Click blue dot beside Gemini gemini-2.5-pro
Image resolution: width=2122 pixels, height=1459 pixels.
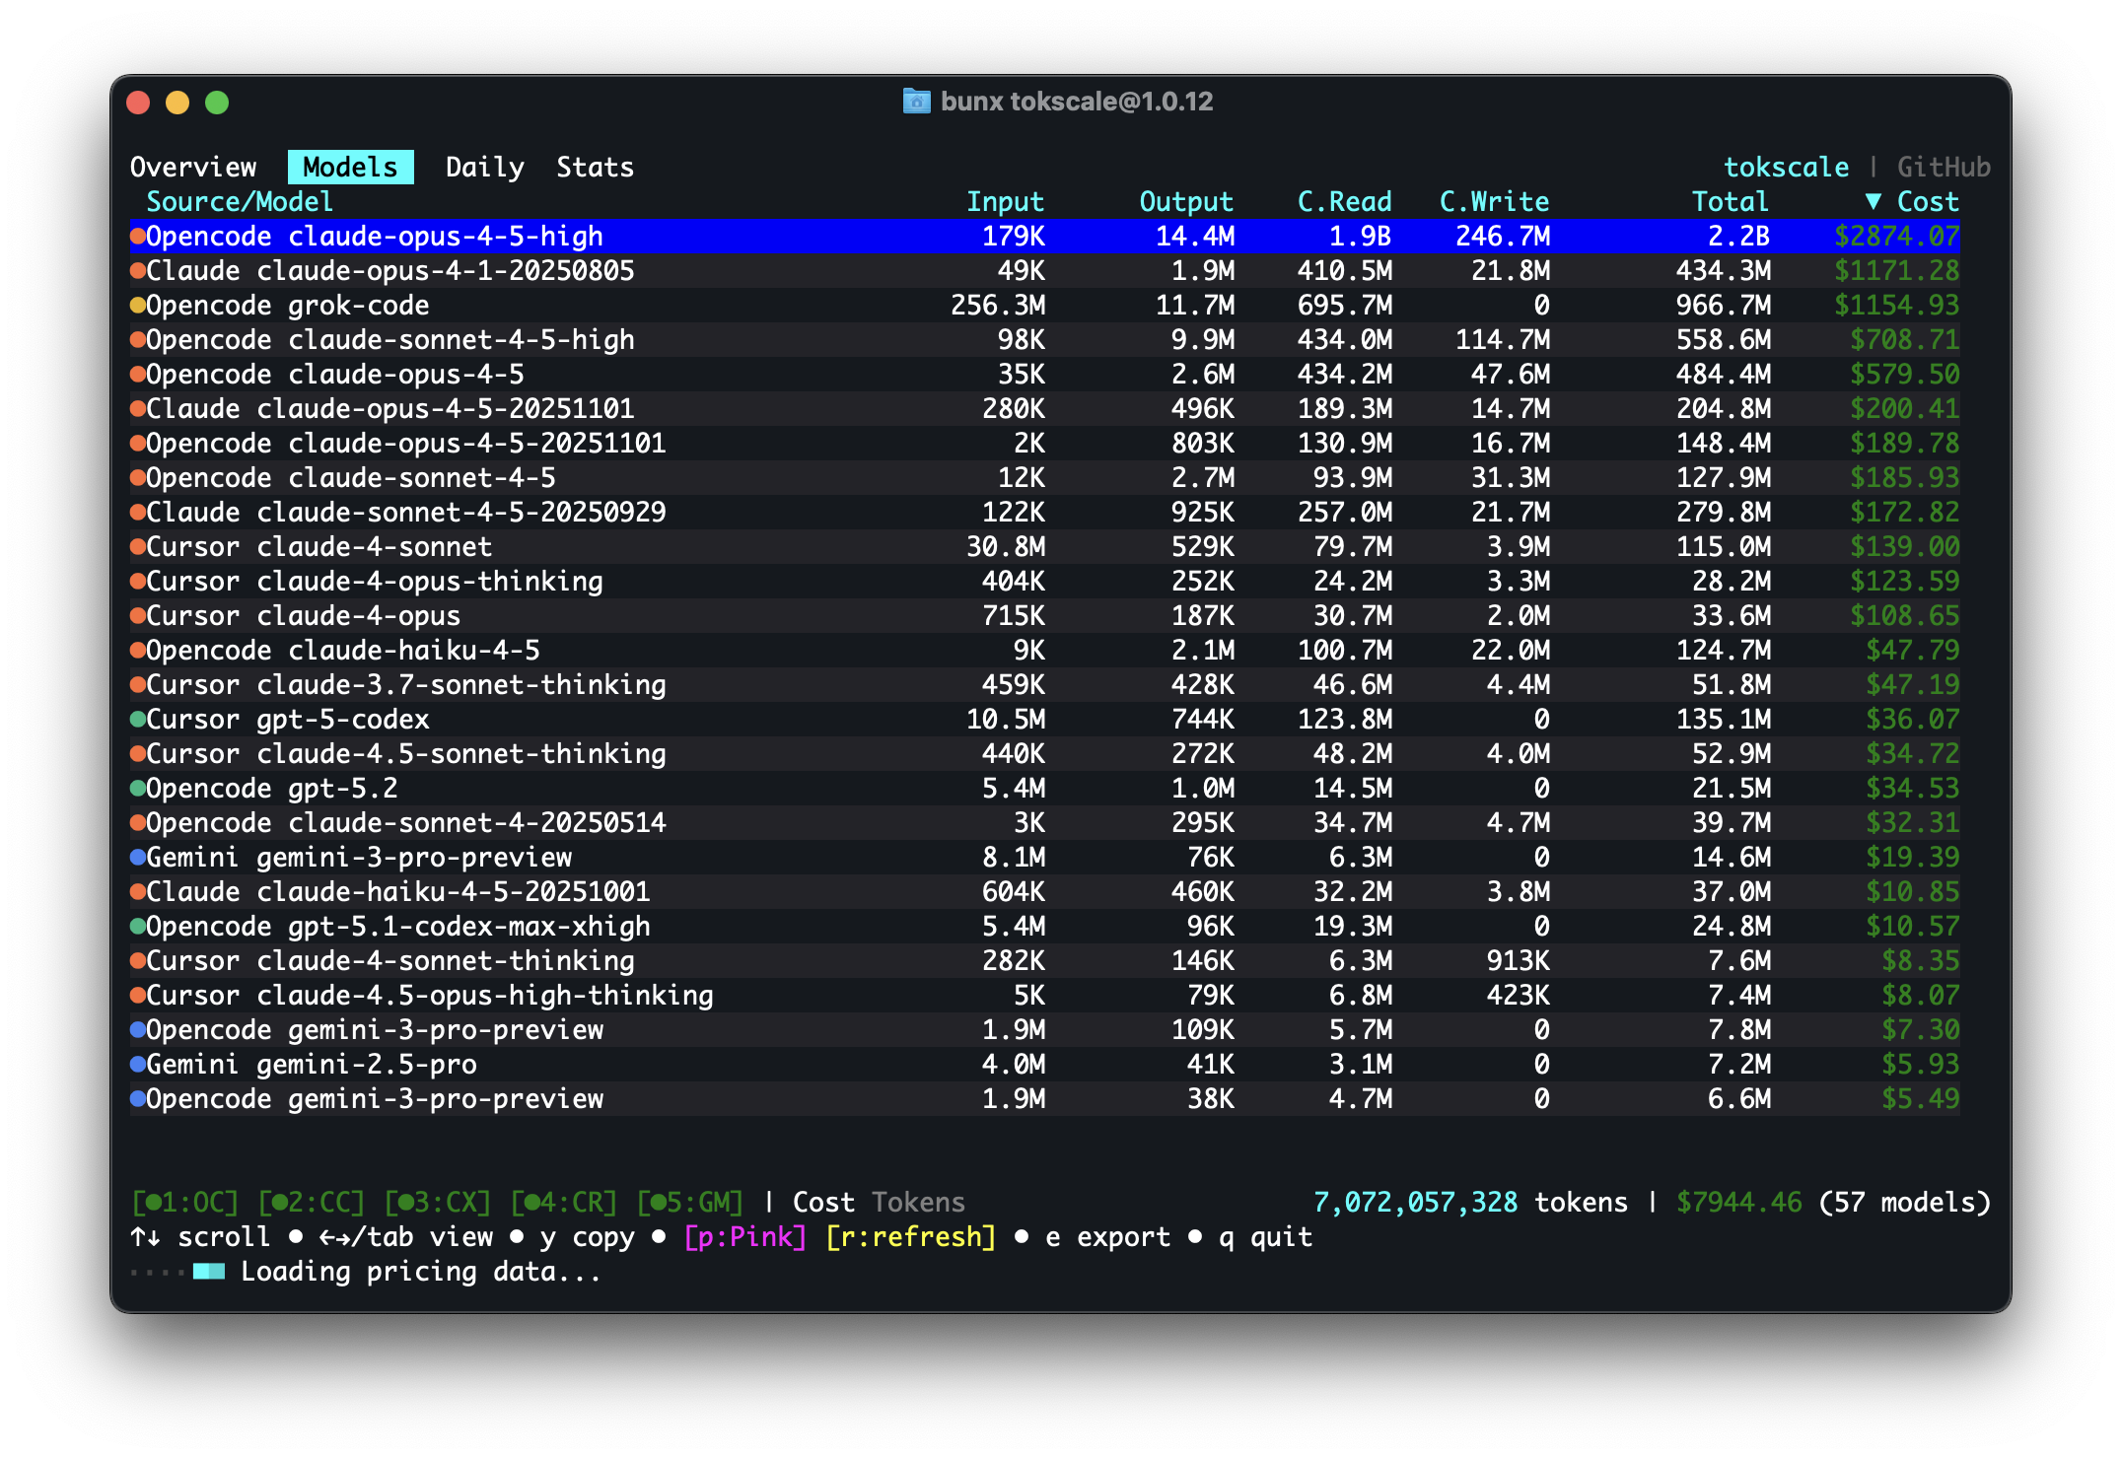[138, 1064]
